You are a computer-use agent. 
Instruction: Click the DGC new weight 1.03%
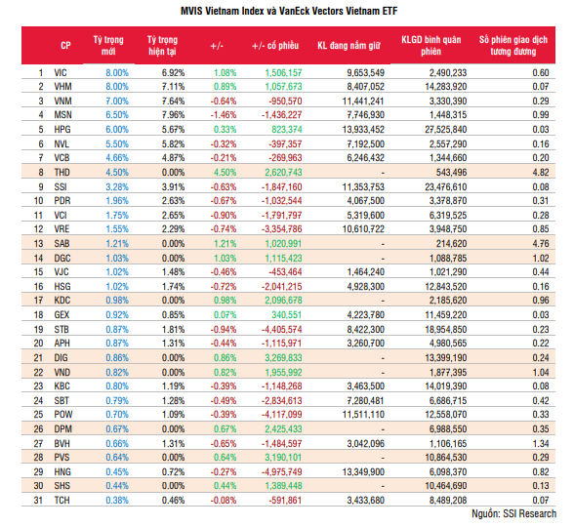pos(117,259)
